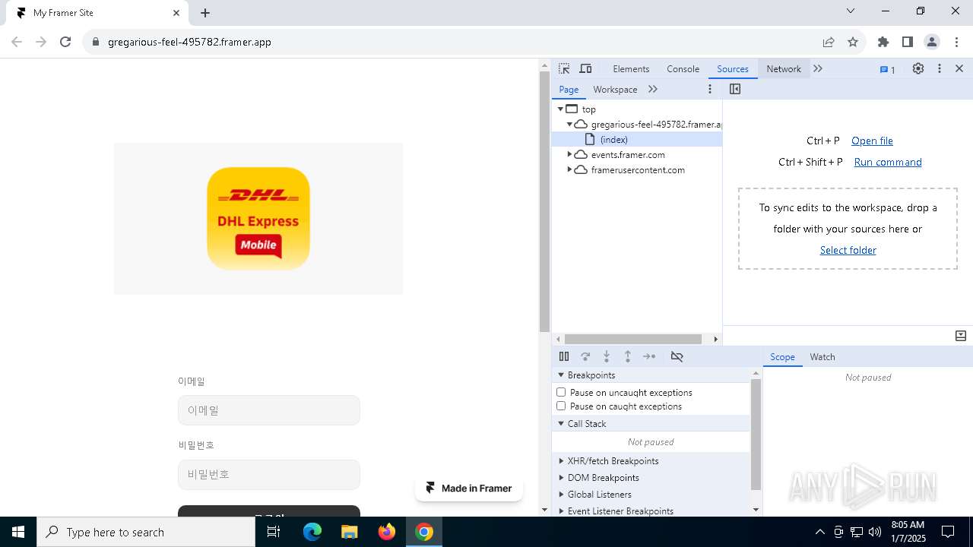The width and height of the screenshot is (973, 547).
Task: Toggle Chrome side panel icon
Action: (908, 42)
